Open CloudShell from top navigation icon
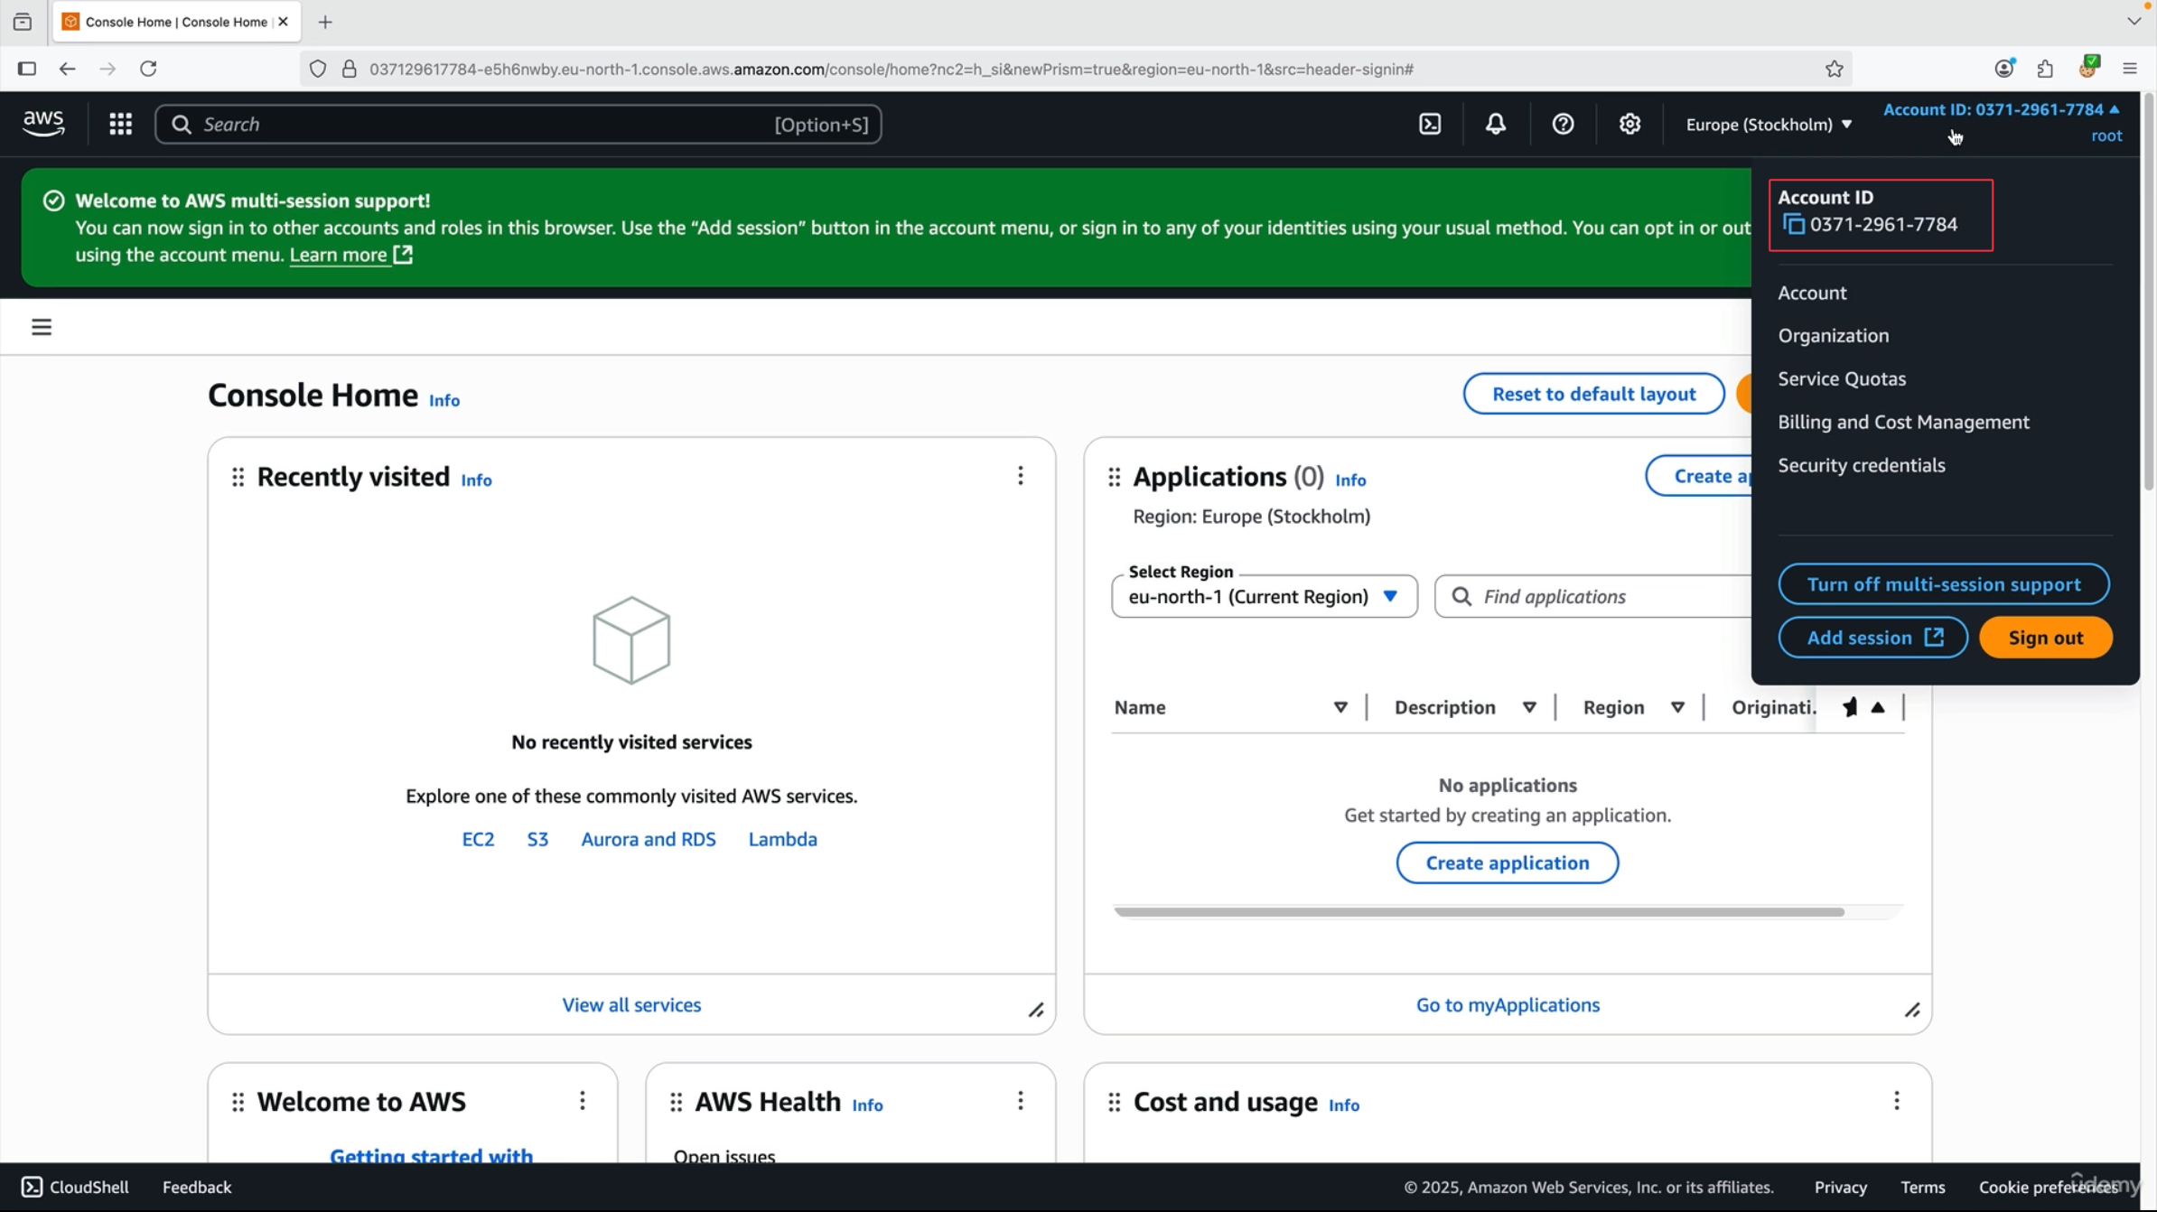 pyautogui.click(x=1430, y=124)
